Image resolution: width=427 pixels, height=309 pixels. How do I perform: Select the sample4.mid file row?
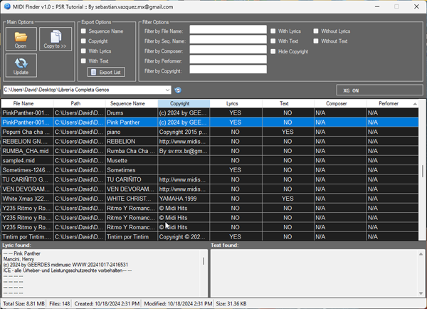[x=210, y=160]
